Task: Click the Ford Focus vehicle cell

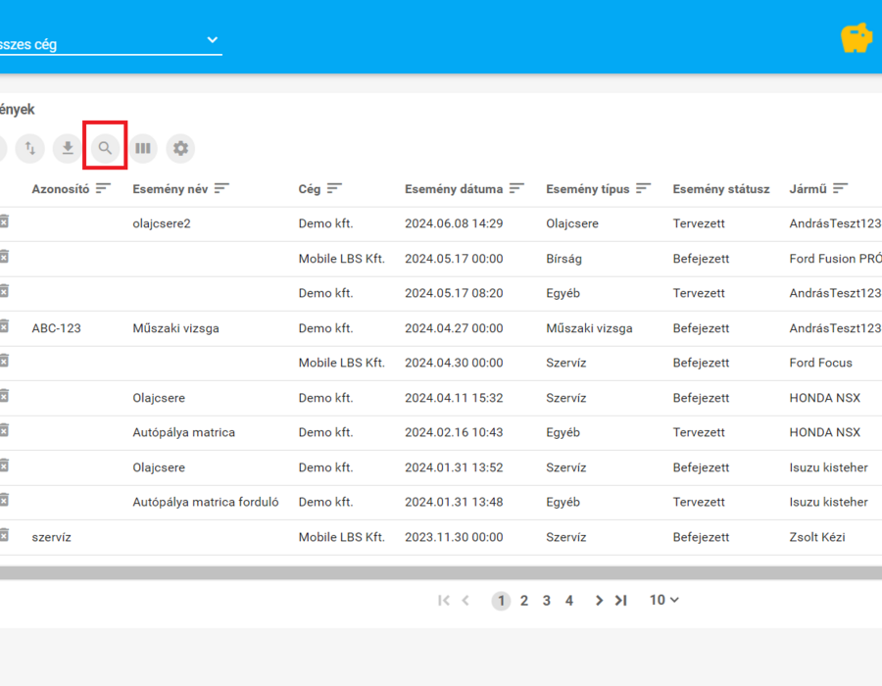Action: pyautogui.click(x=820, y=364)
